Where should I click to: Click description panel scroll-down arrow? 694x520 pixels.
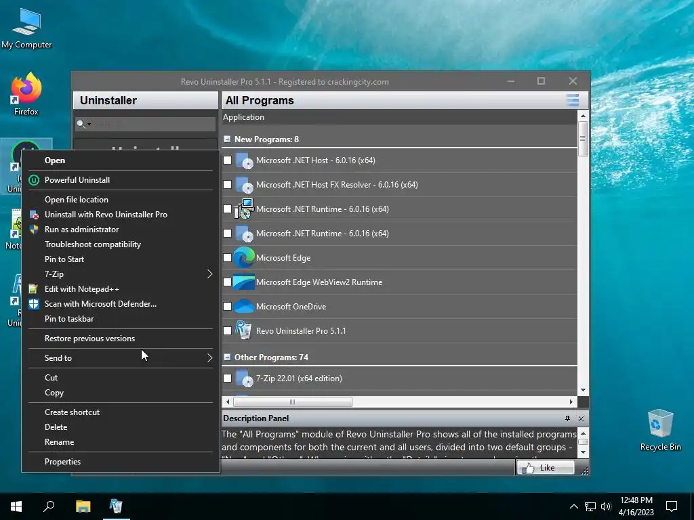[x=583, y=452]
